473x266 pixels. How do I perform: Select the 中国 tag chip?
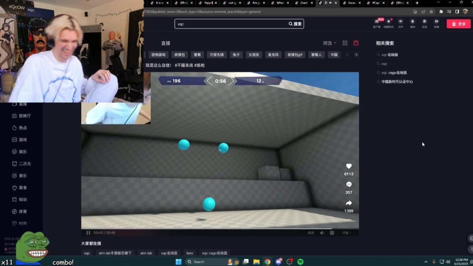(x=334, y=55)
